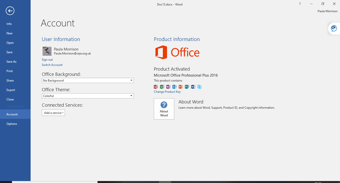Click the Product Activated text
Image resolution: width=340 pixels, height=183 pixels.
coord(172,69)
